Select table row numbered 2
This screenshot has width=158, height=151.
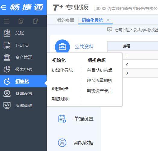[x=141, y=64]
